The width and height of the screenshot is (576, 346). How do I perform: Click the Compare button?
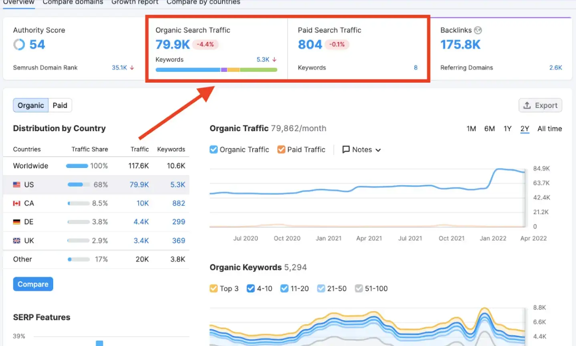[33, 283]
